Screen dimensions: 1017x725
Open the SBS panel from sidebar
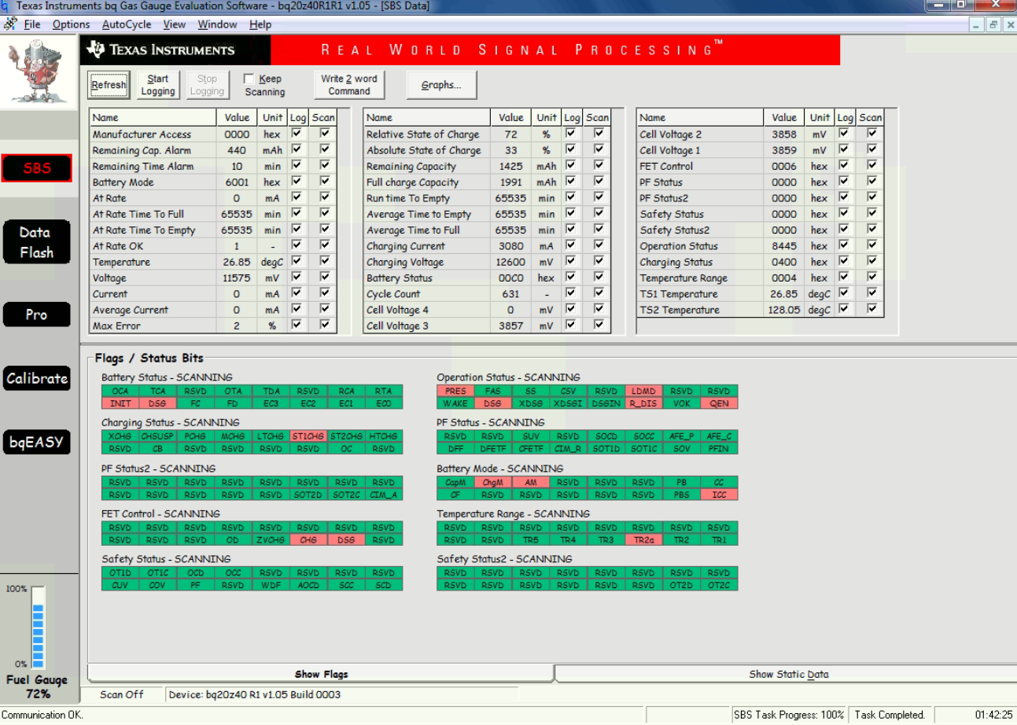coord(36,168)
